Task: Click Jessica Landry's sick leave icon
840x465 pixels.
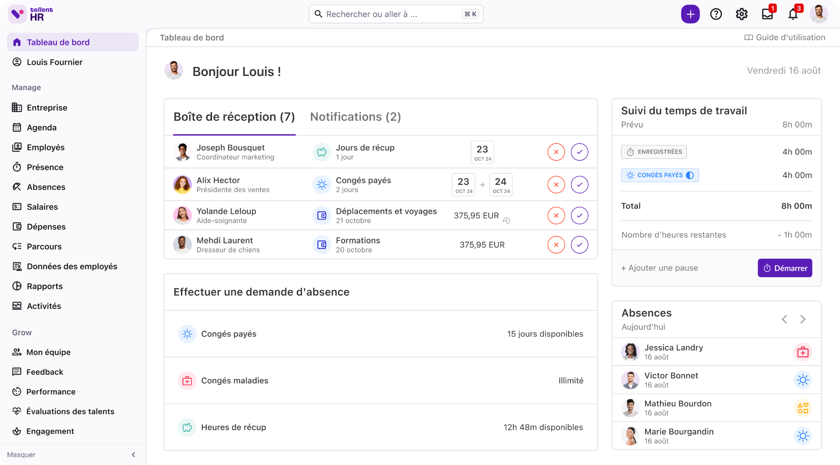Action: click(803, 352)
